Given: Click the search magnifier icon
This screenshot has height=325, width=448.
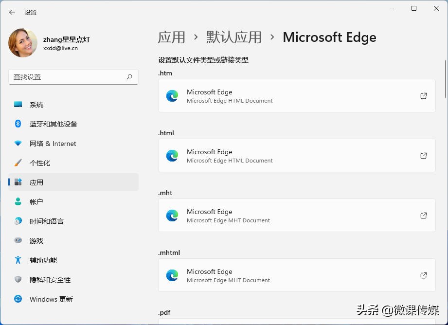Looking at the screenshot, I should (129, 77).
